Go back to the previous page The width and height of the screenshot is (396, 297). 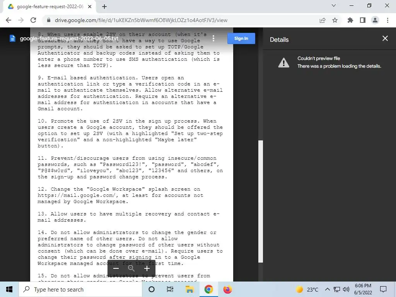click(x=9, y=20)
